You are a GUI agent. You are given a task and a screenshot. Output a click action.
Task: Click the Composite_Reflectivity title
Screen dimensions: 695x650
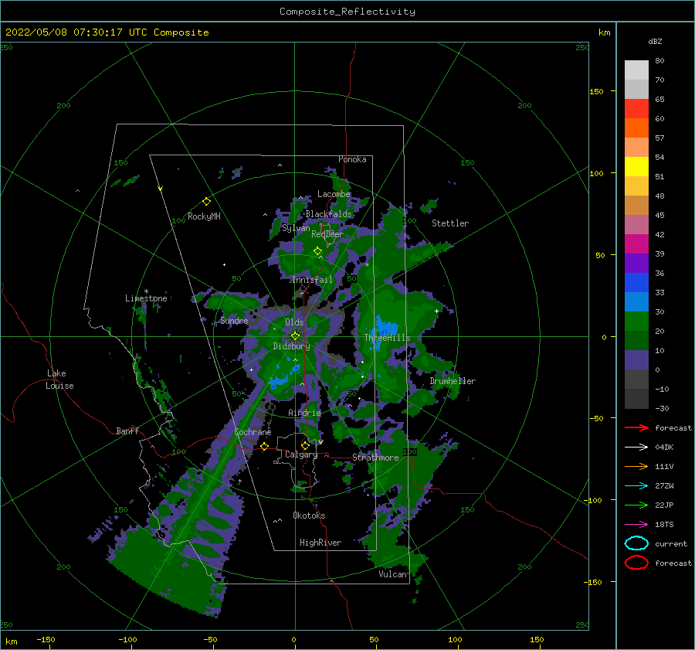pos(347,12)
